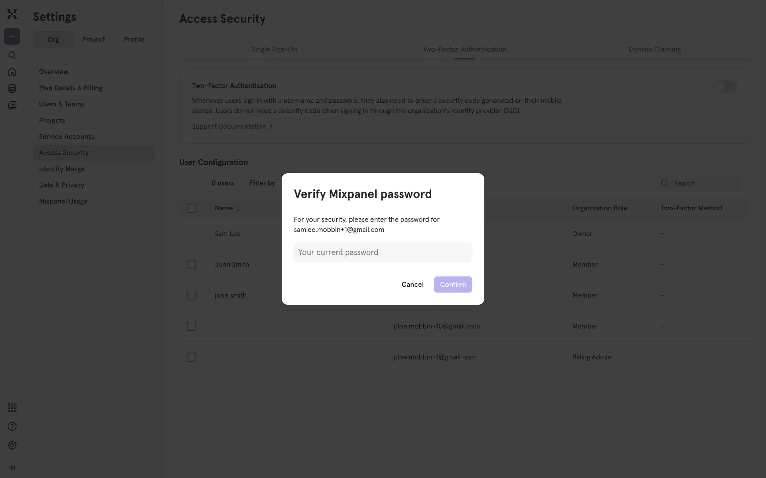Check the John Smith row checkbox
This screenshot has height=478, width=766.
point(191,264)
